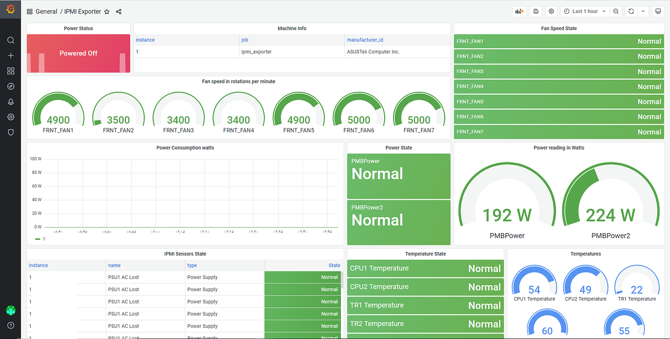The width and height of the screenshot is (670, 339).
Task: Open the Dashboards grid icon in sidebar
Action: point(10,71)
